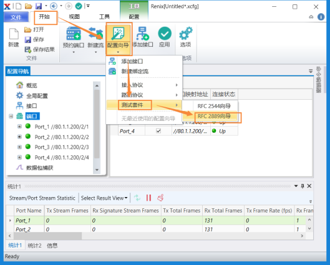Open the 测试套件 submenu
Viewport: 330px width, 265px height.
coord(143,105)
